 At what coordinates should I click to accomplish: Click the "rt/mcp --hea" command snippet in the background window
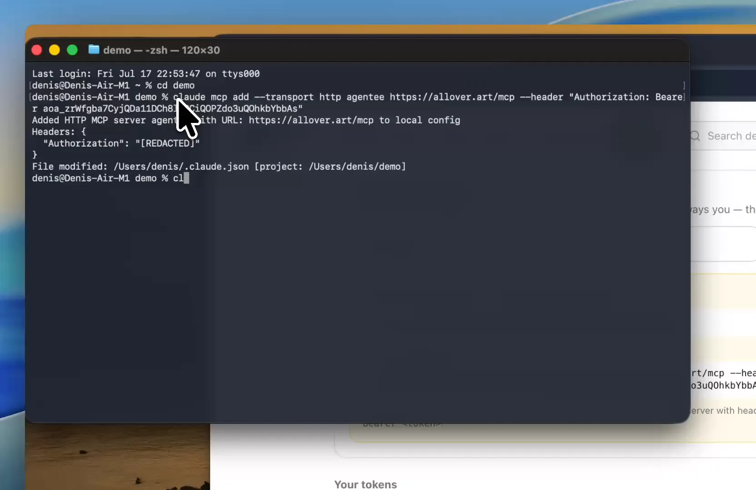click(723, 373)
